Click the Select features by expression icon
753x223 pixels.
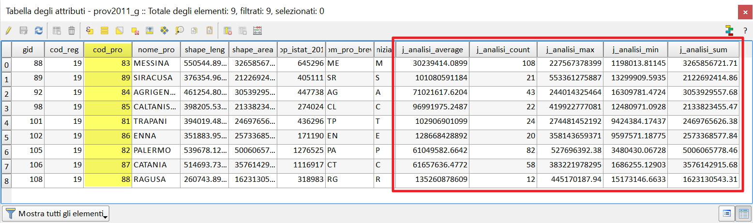click(x=89, y=30)
